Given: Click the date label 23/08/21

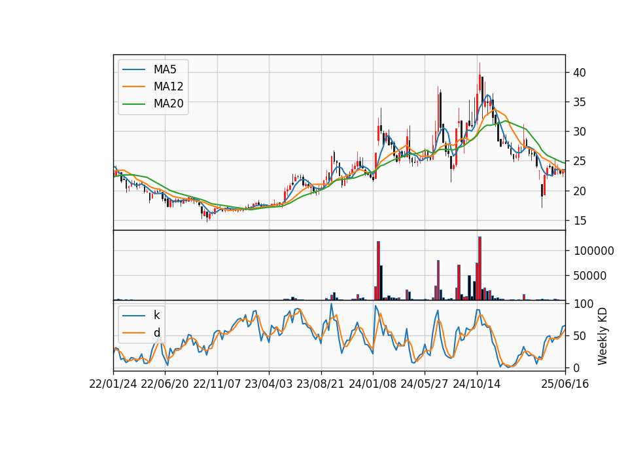Looking at the screenshot, I should 321,384.
